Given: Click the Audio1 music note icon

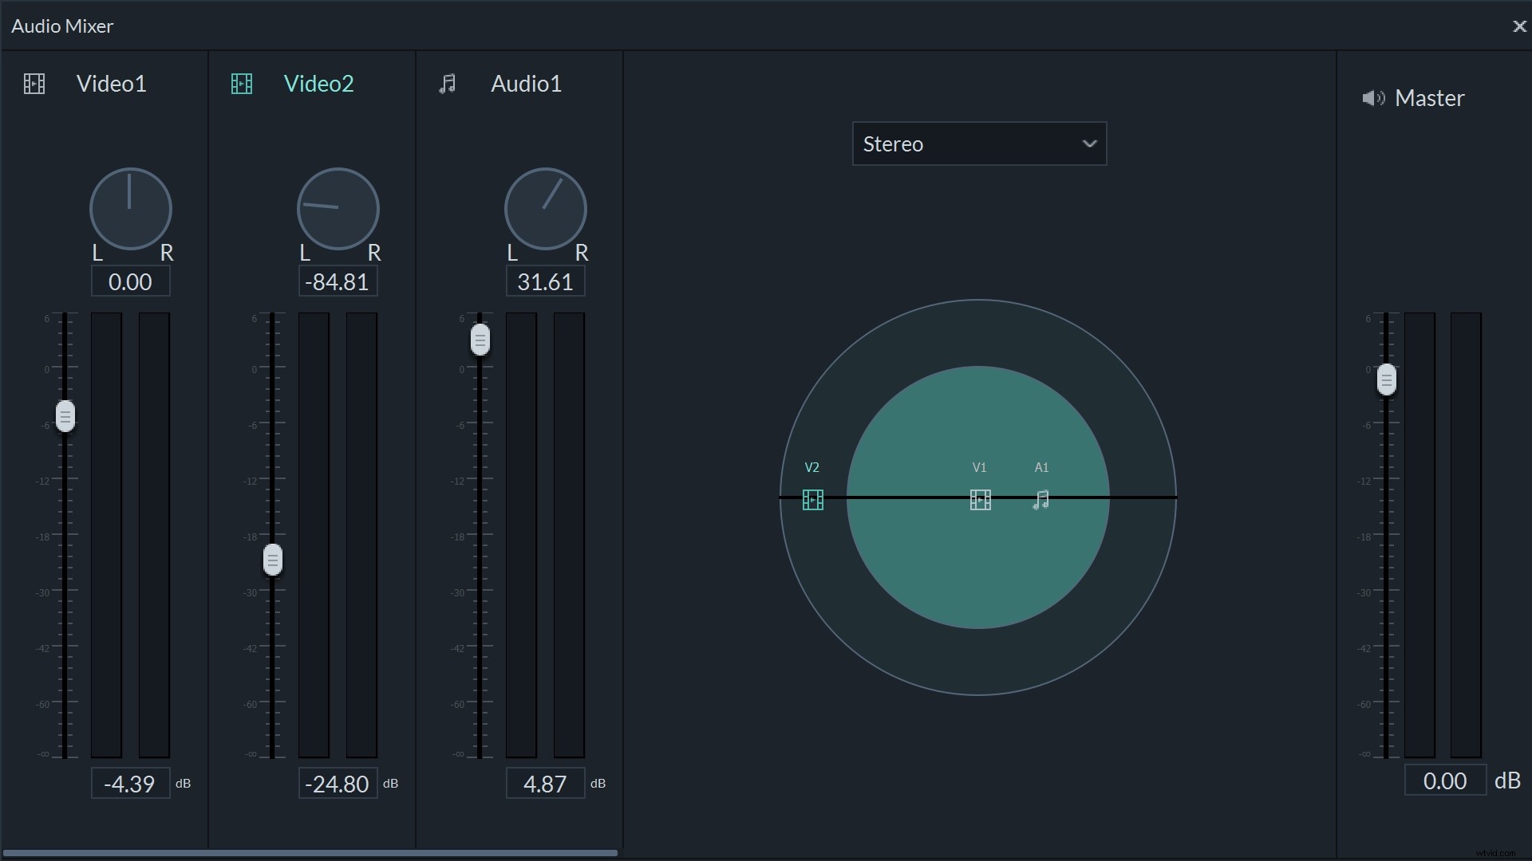Looking at the screenshot, I should coord(448,83).
